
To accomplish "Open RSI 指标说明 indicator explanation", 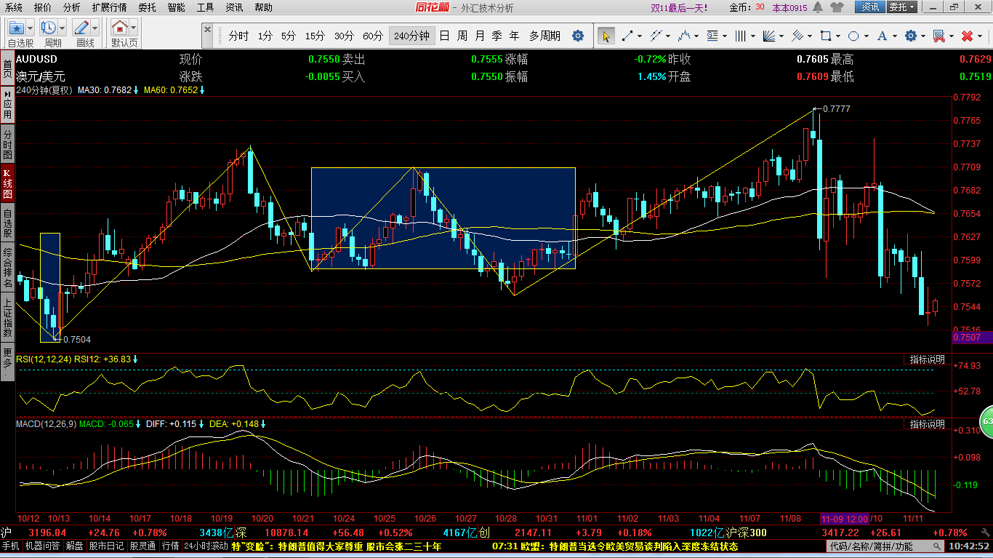I will click(928, 359).
